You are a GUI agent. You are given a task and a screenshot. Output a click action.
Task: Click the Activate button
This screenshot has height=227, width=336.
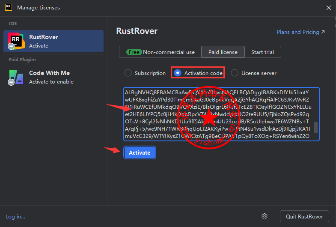[140, 152]
